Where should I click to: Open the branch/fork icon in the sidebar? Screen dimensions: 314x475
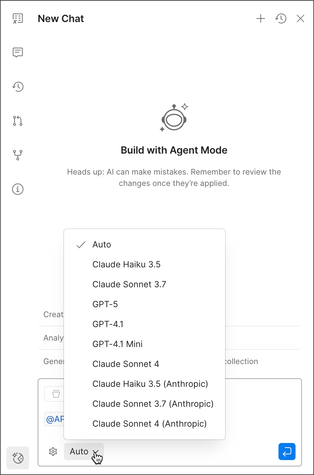click(x=18, y=155)
